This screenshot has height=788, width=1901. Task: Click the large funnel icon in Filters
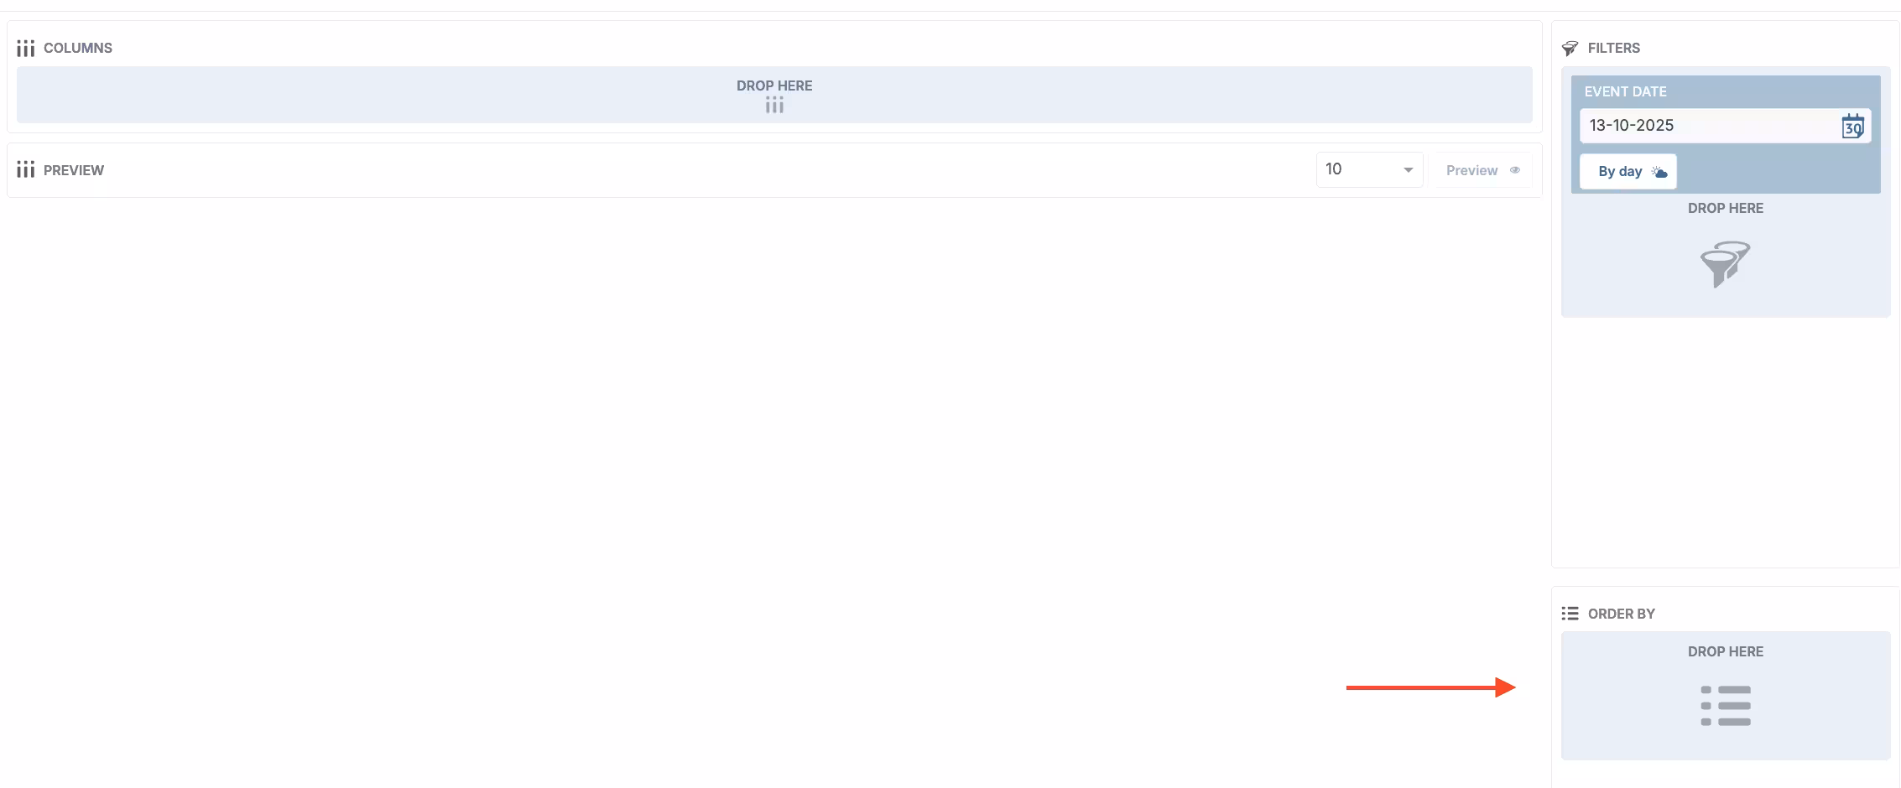click(x=1725, y=264)
